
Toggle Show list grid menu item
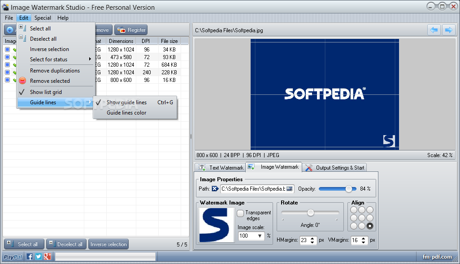tap(56, 92)
